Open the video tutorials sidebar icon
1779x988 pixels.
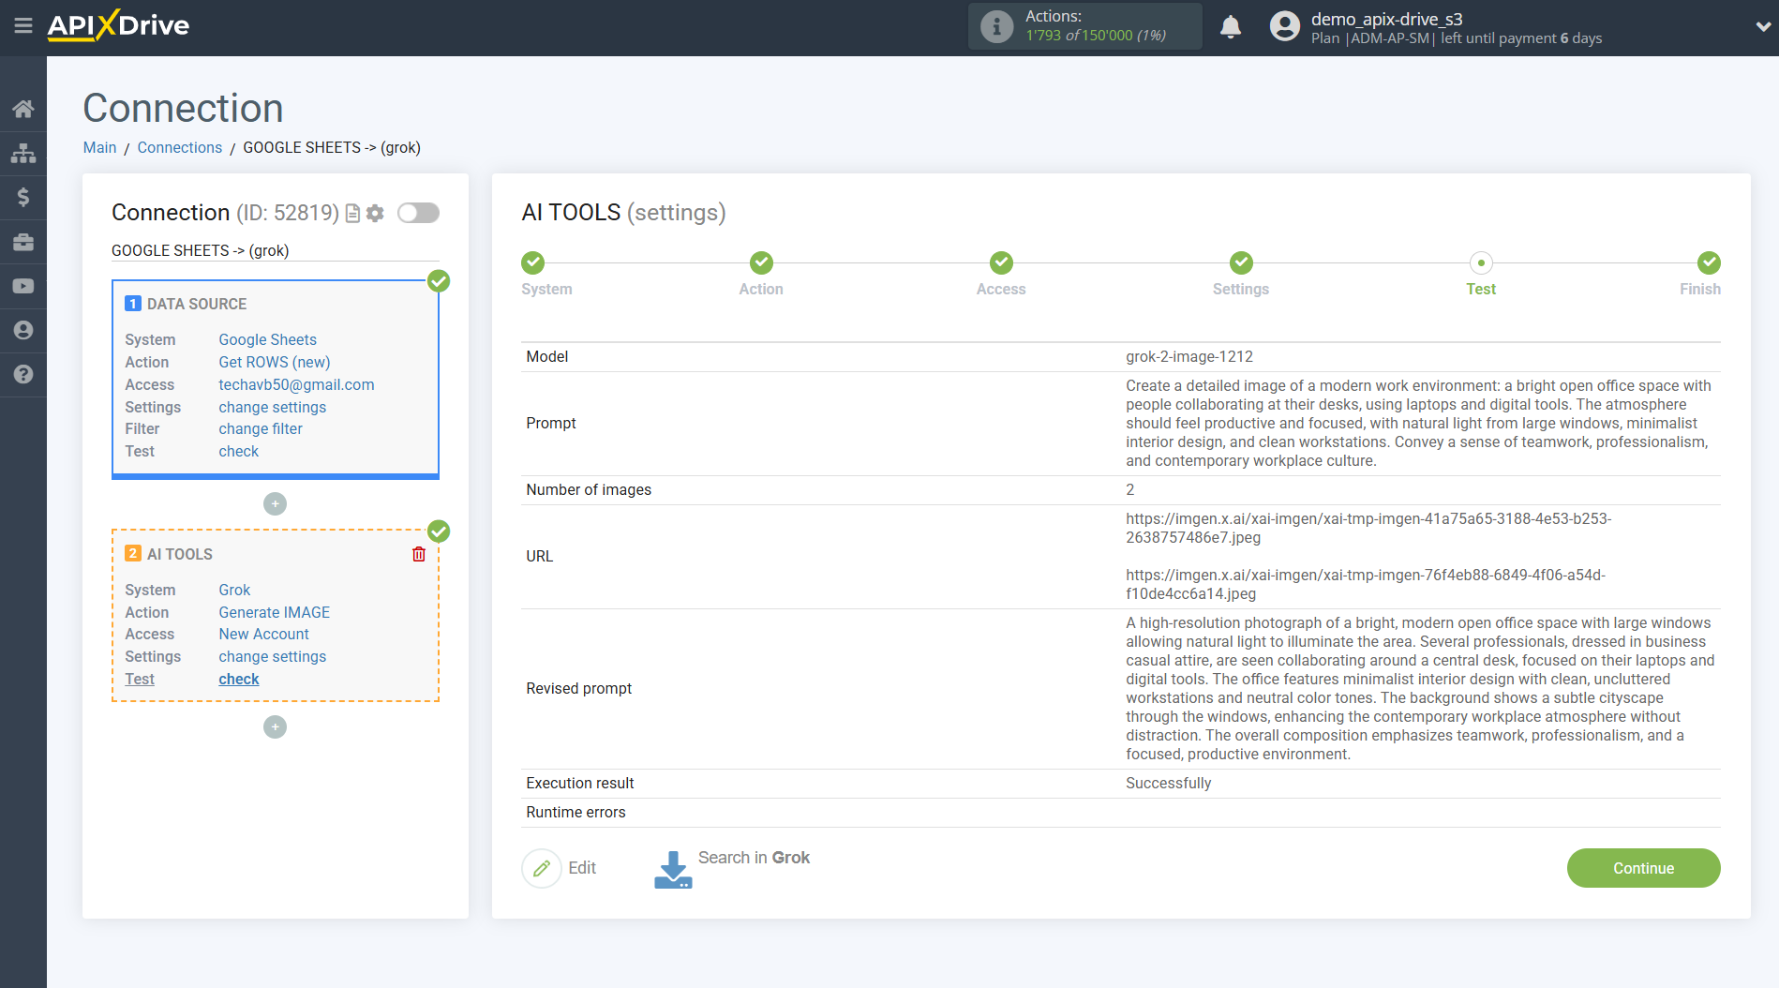23,286
